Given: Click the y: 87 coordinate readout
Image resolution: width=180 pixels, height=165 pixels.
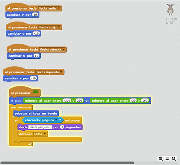Looking at the screenshot, I should [170, 23].
